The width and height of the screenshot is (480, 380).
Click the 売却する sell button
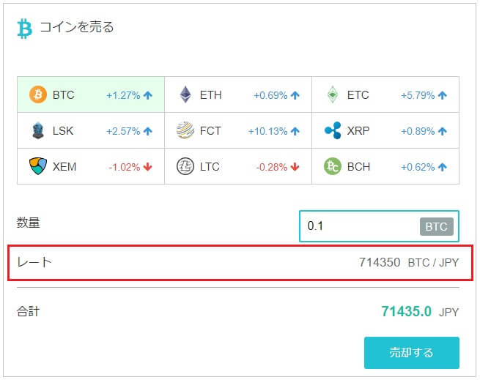411,353
